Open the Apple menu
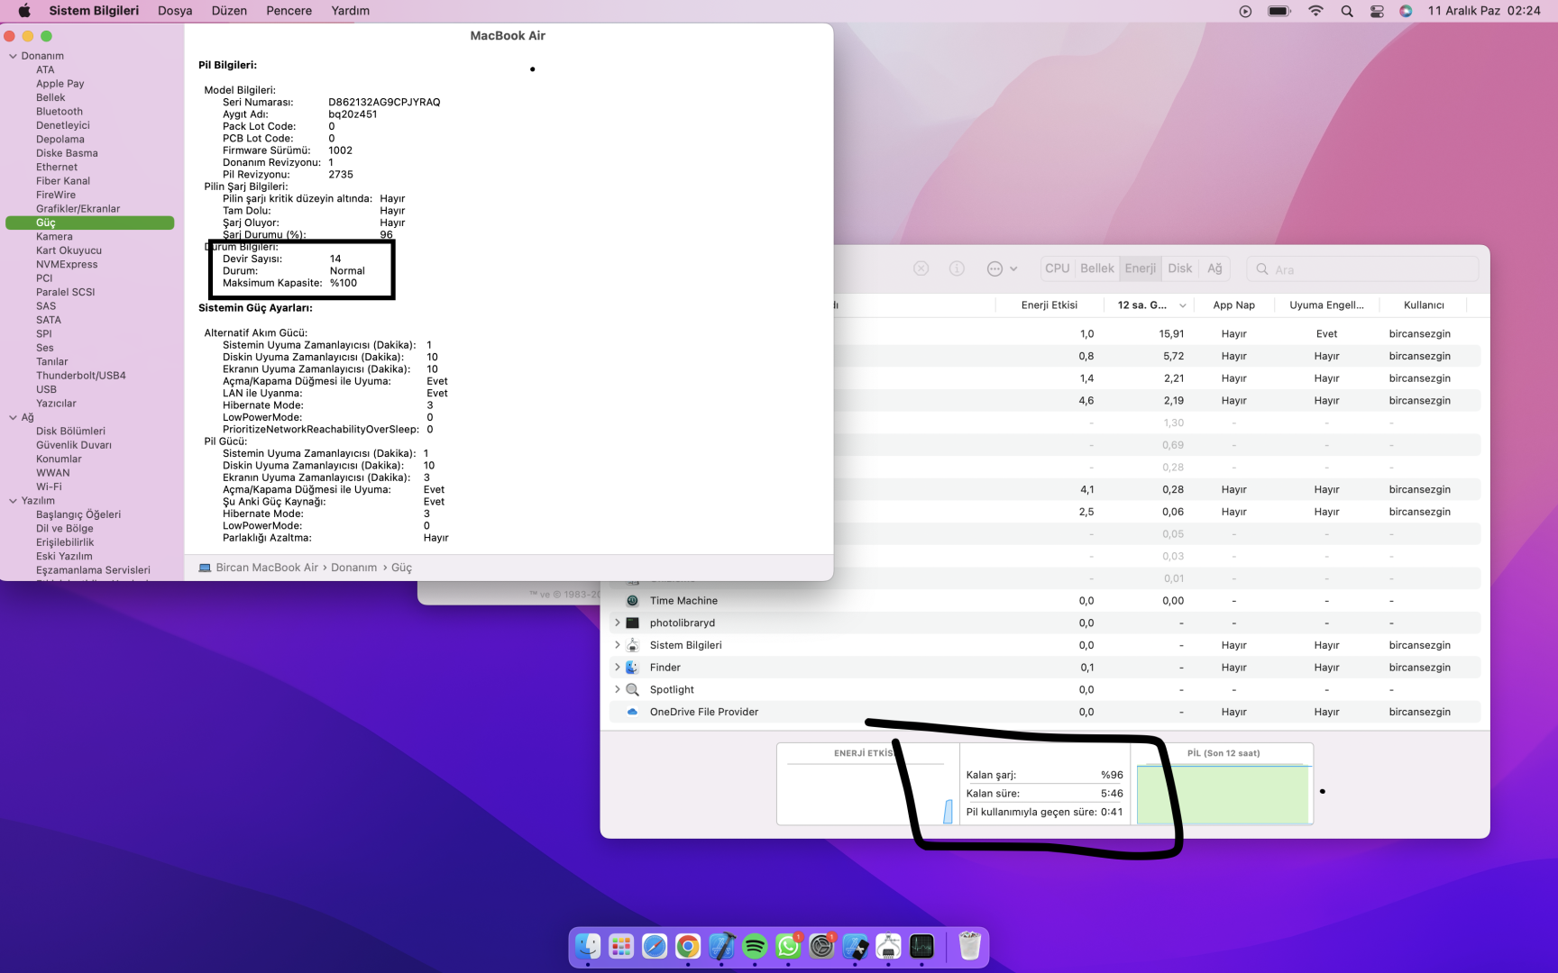 coord(24,11)
